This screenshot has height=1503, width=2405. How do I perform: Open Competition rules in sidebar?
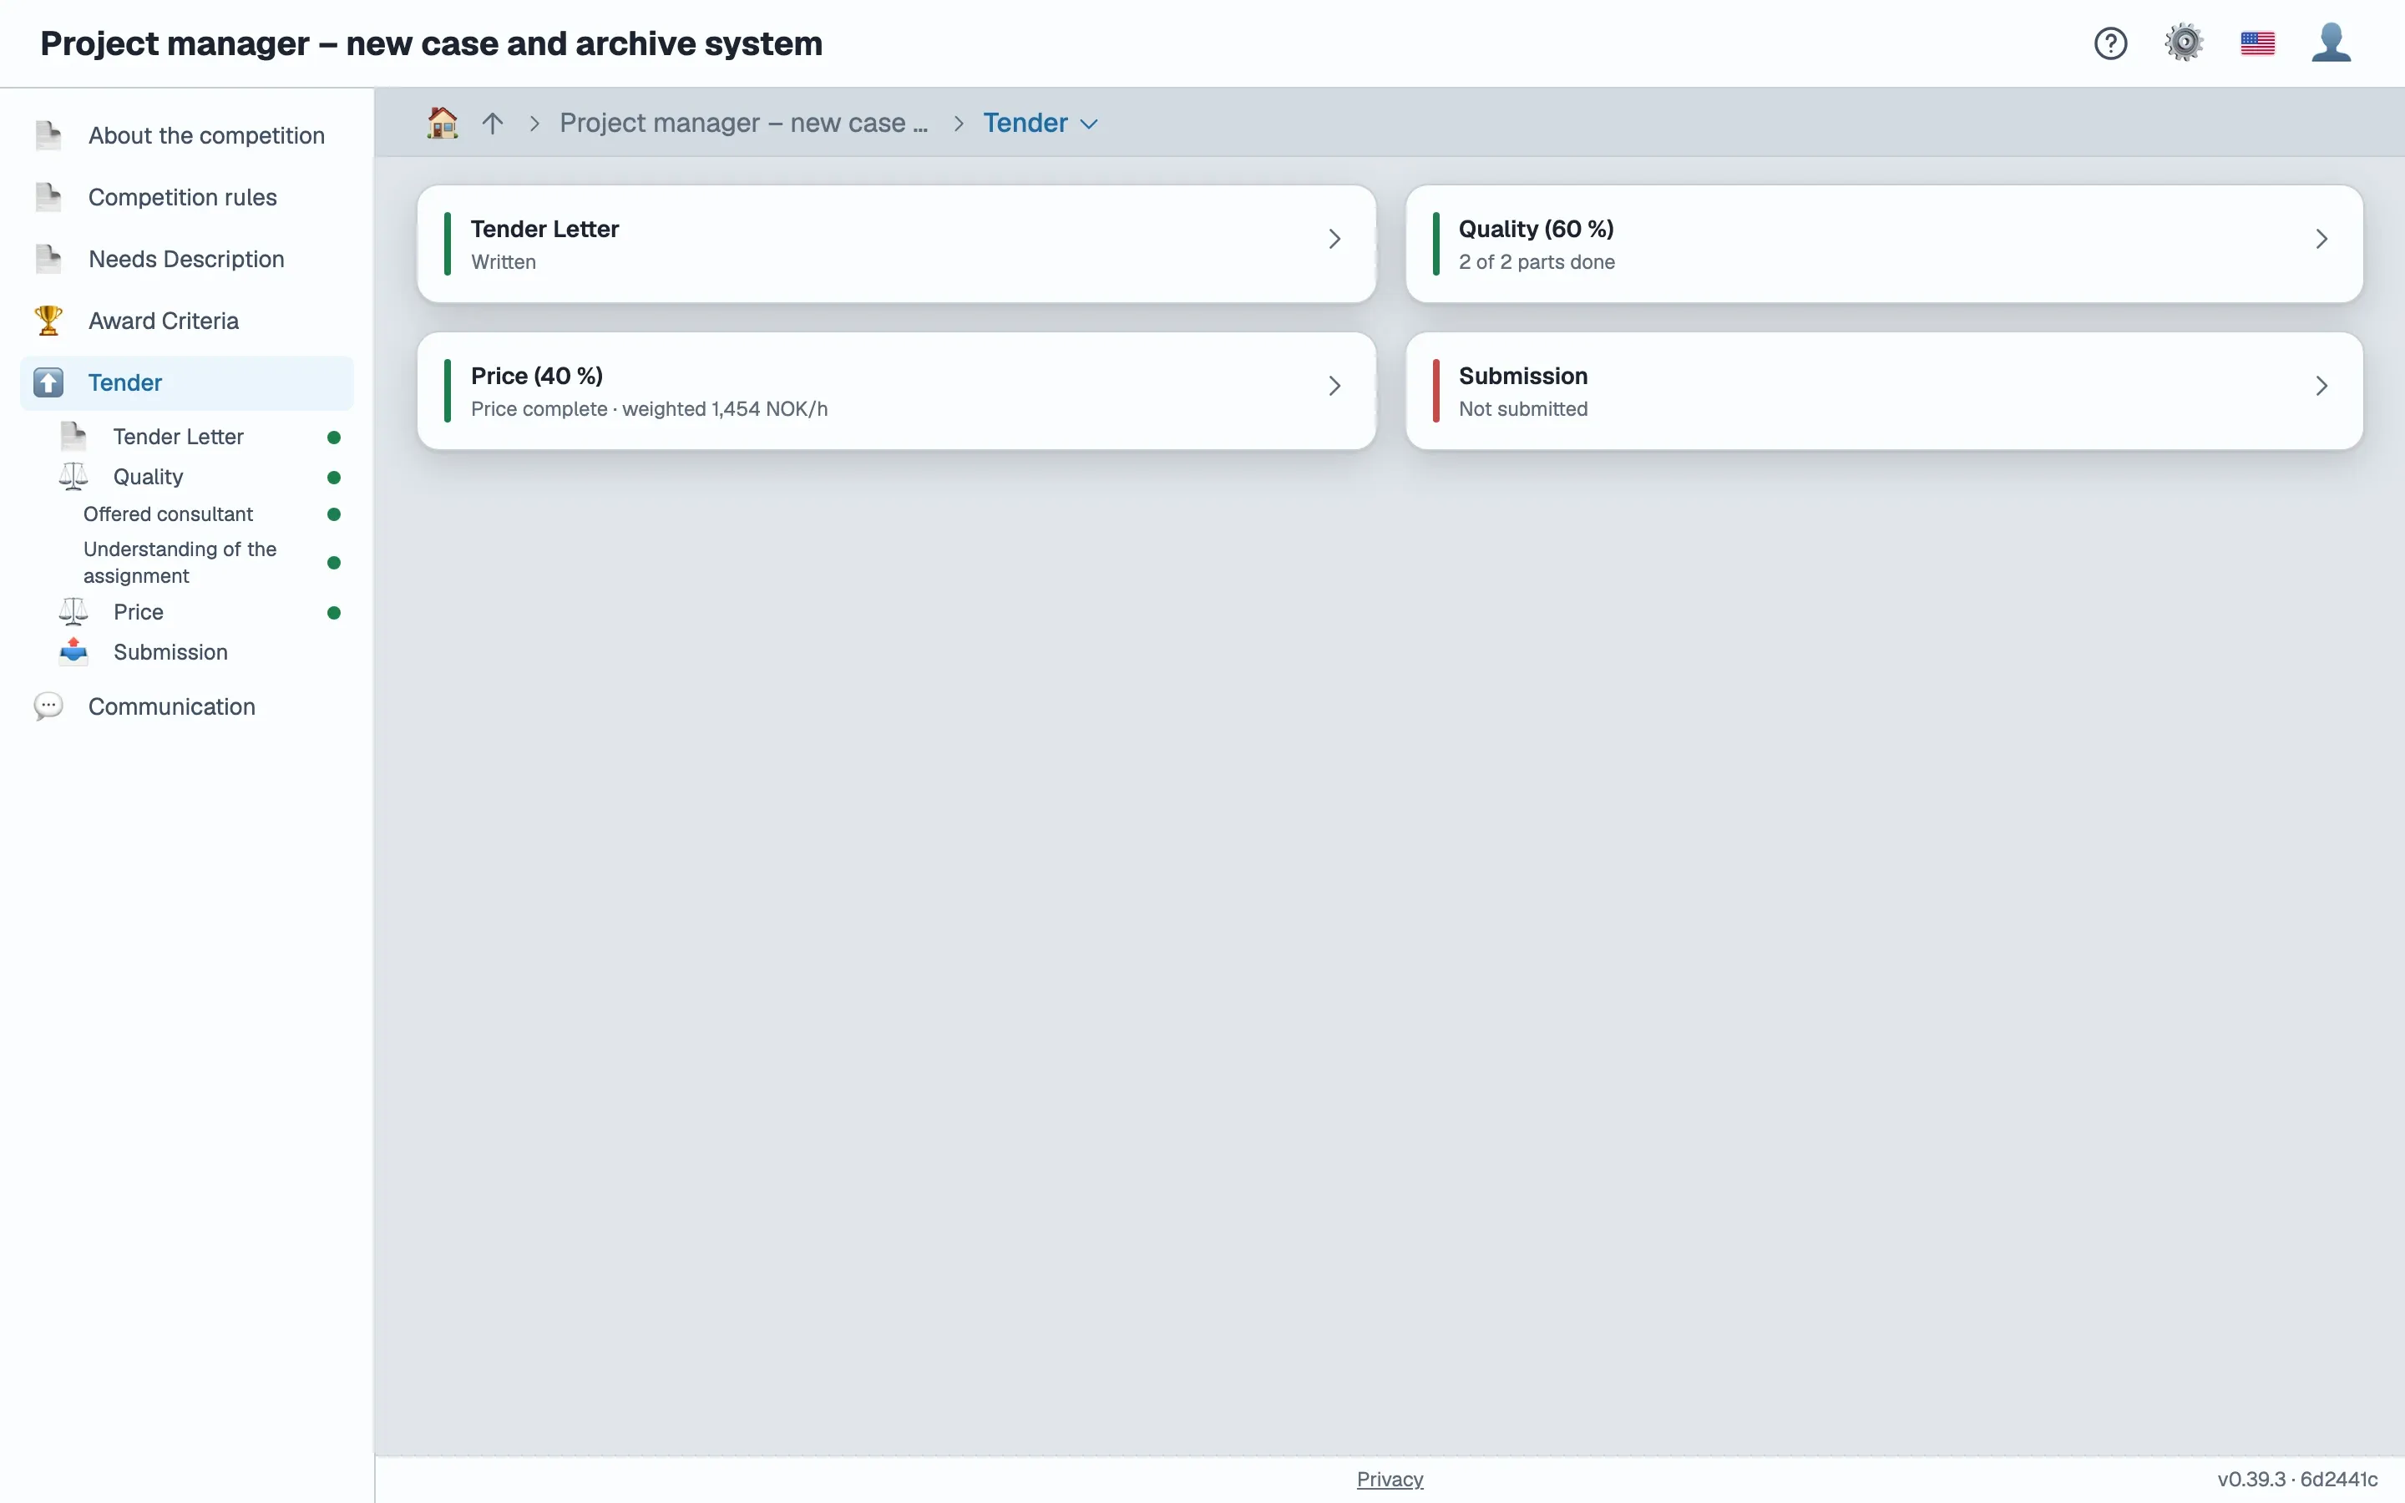pos(187,197)
